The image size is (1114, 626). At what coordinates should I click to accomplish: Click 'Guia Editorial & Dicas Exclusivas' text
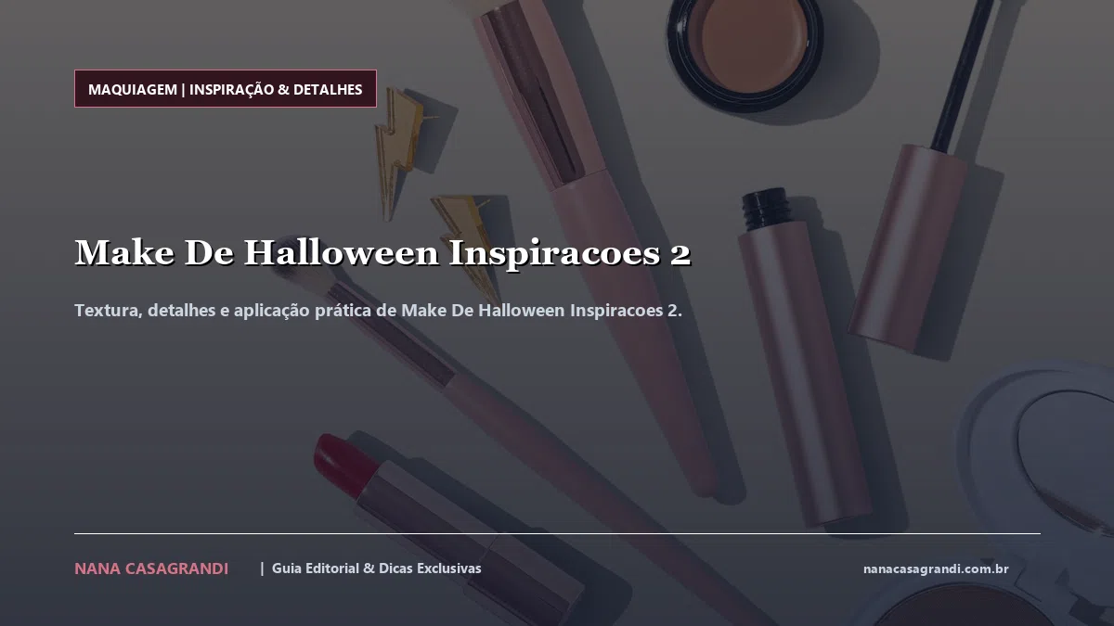[x=377, y=569]
